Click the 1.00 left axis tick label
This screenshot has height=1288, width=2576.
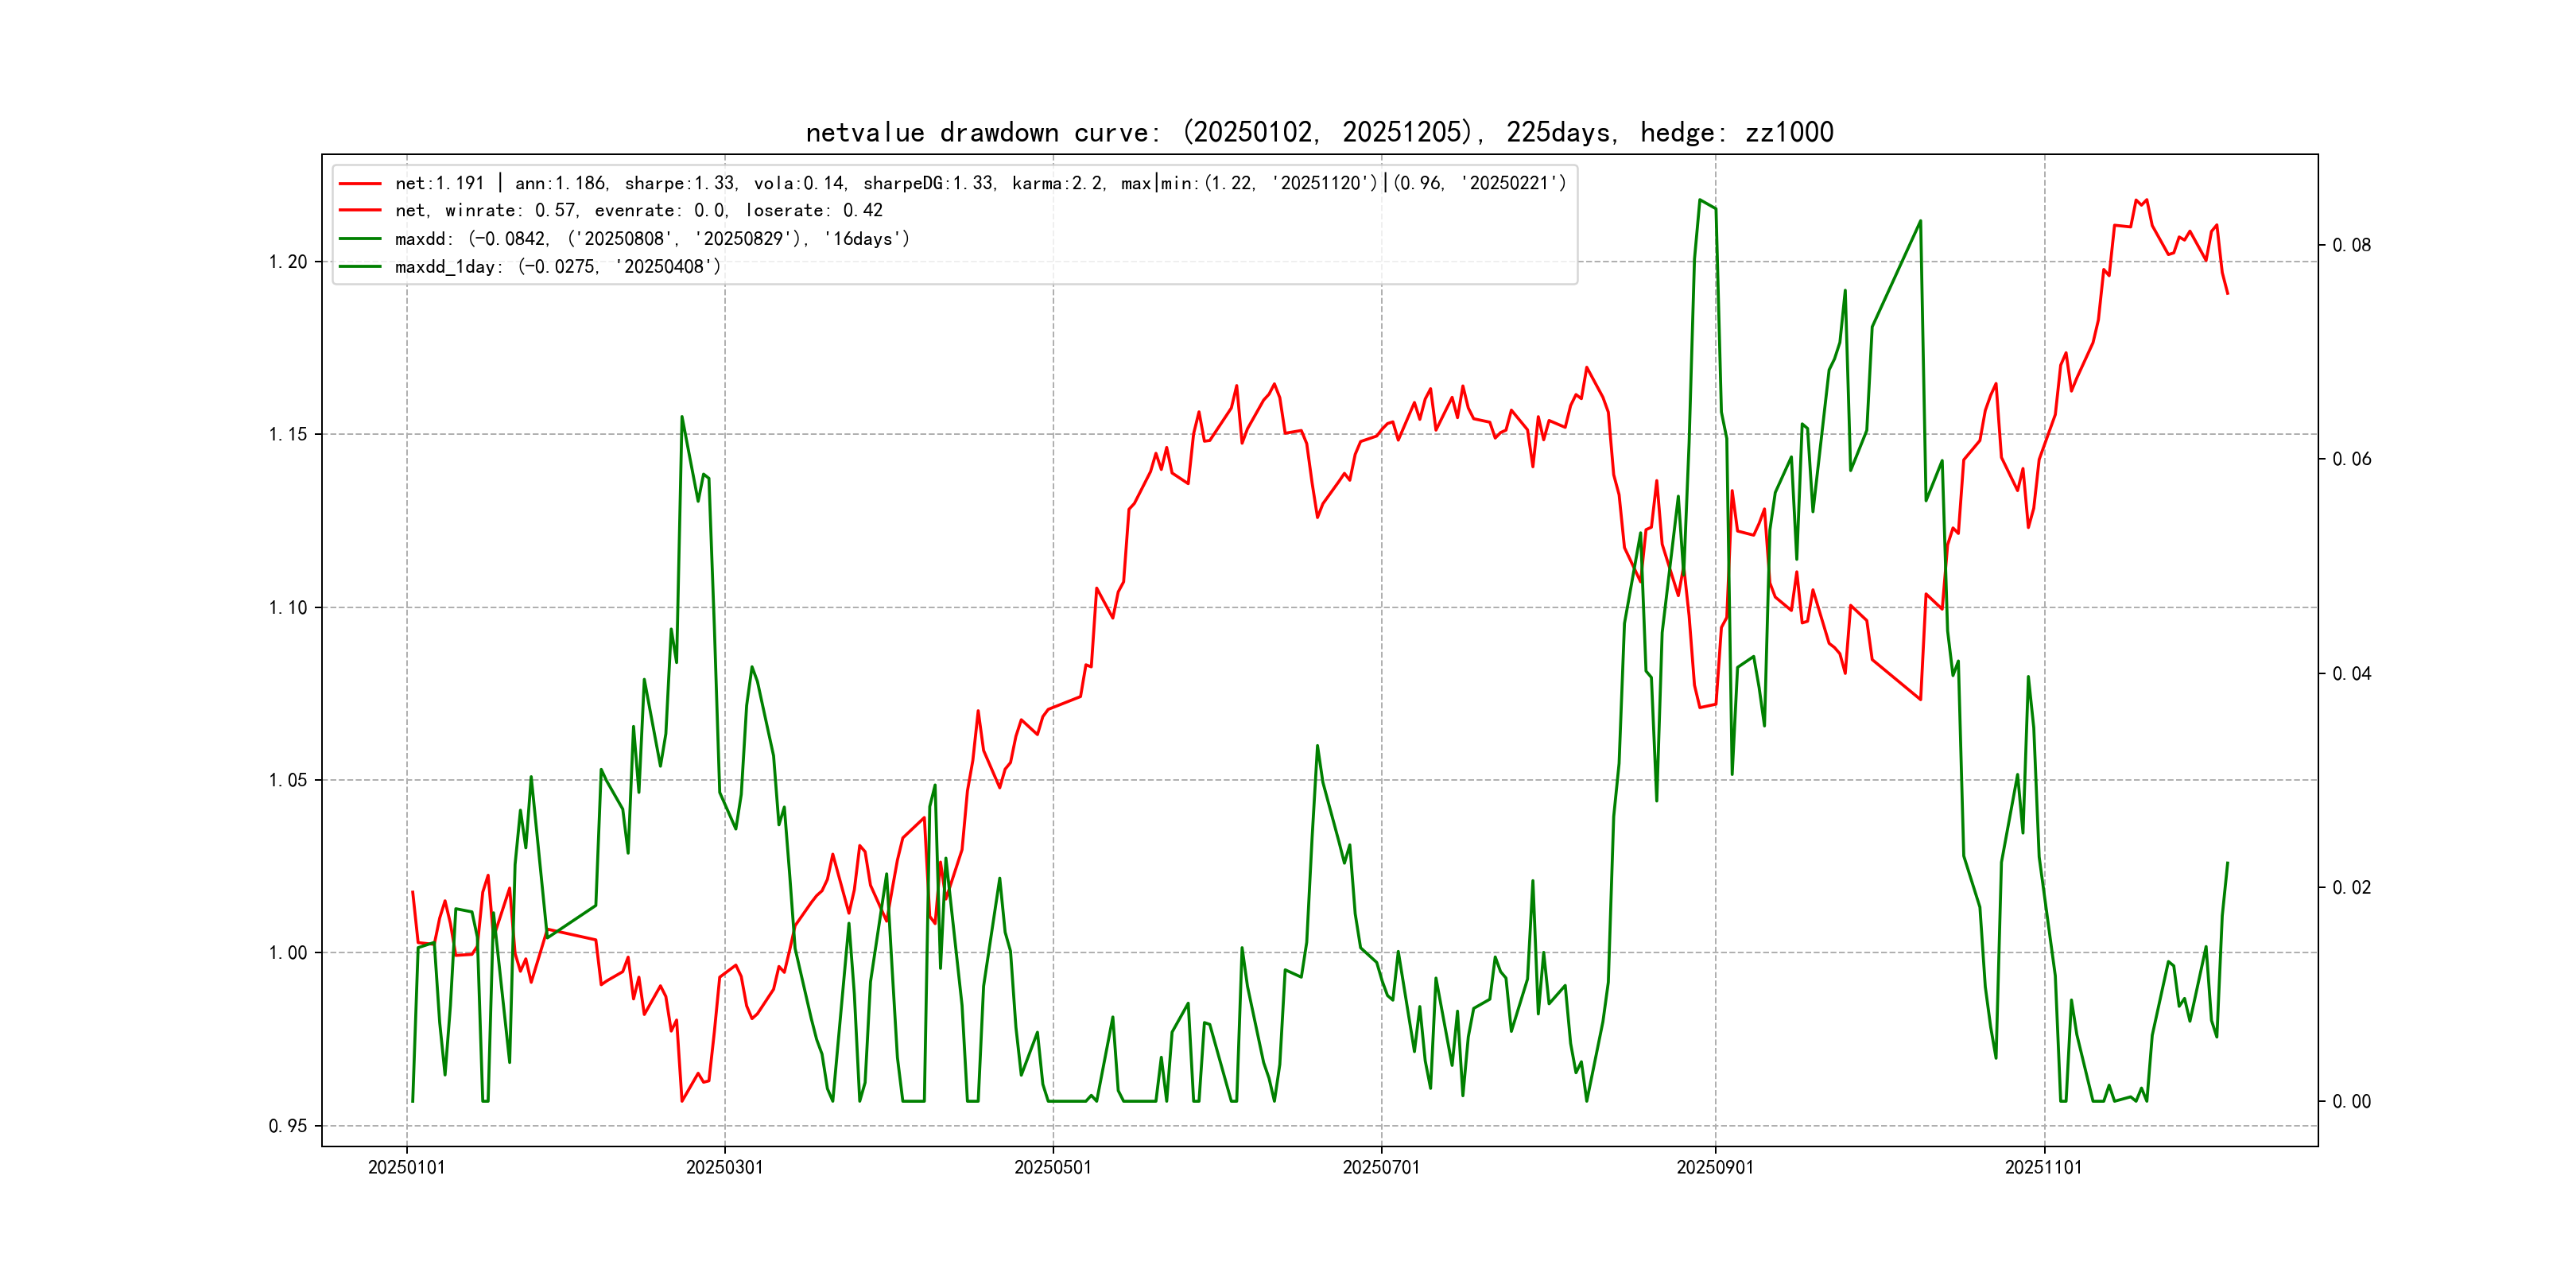point(288,953)
